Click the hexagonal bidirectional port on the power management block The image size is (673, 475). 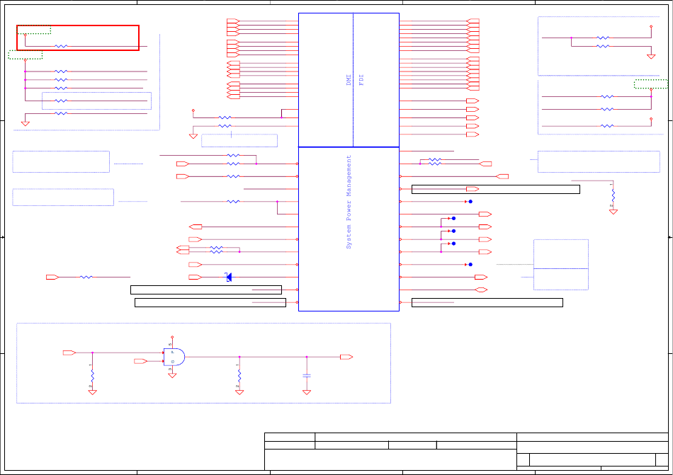tap(481, 290)
